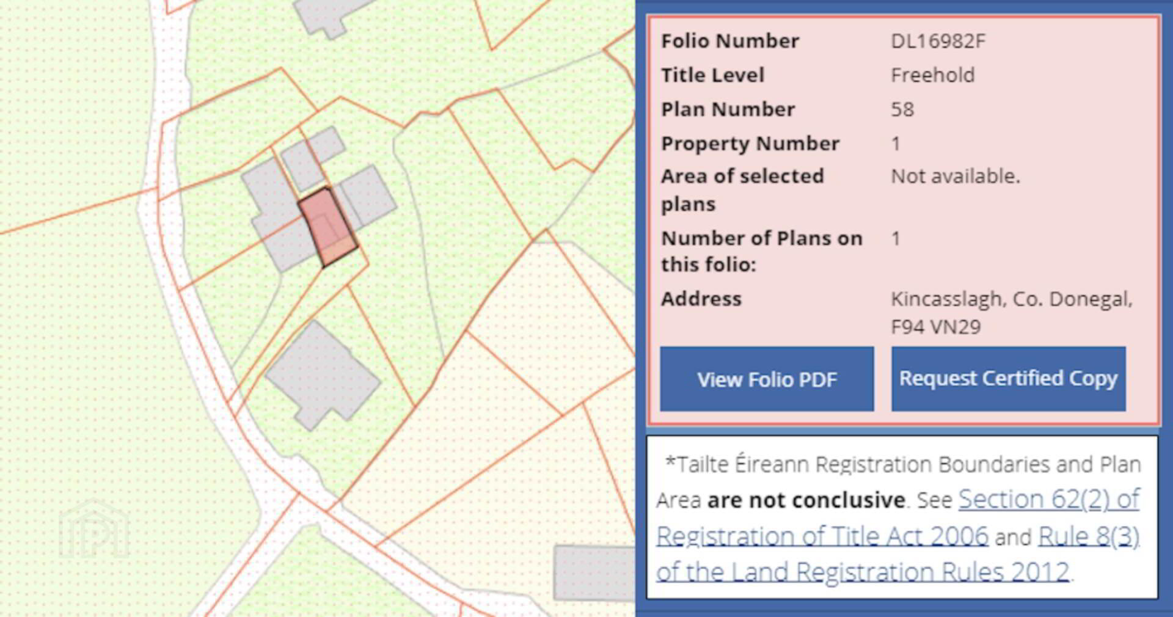
Task: Click the grey building at map's bottom-right edge
Action: [x=593, y=572]
